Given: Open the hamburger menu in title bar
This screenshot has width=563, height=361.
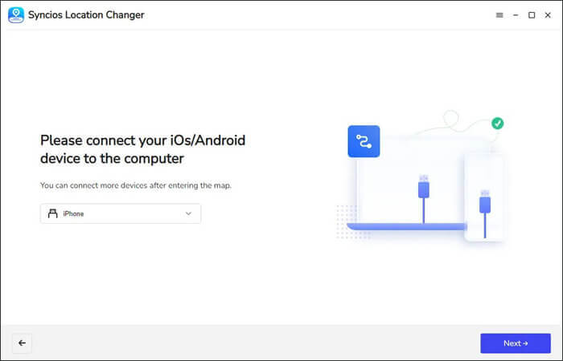Looking at the screenshot, I should click(499, 15).
